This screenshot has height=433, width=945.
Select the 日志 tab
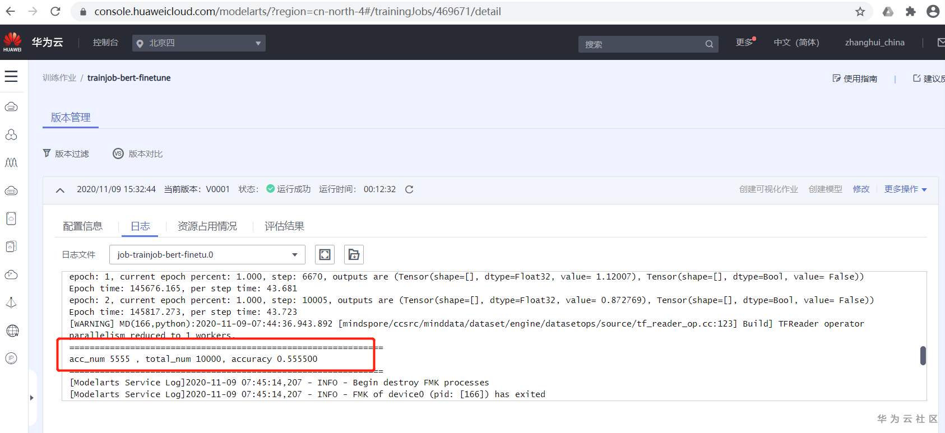tap(140, 226)
